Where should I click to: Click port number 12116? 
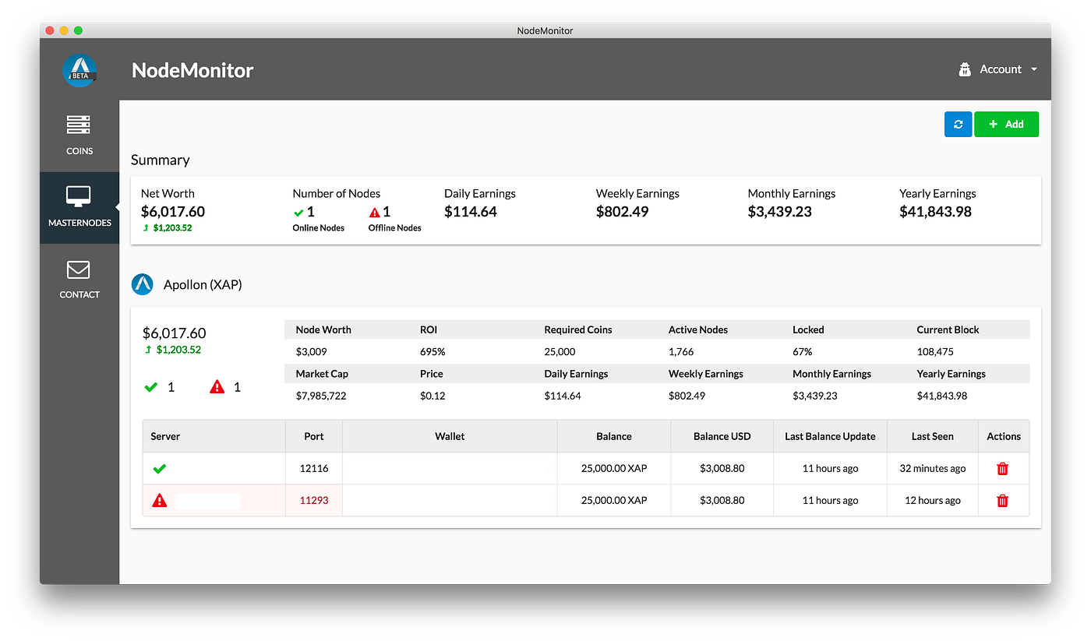(x=314, y=468)
